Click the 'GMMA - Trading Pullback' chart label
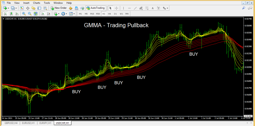 tap(116, 25)
